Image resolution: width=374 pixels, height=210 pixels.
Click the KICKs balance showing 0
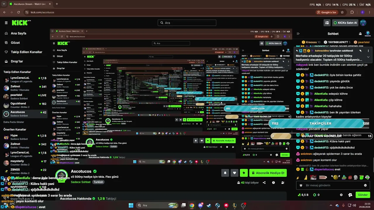pyautogui.click(x=316, y=195)
